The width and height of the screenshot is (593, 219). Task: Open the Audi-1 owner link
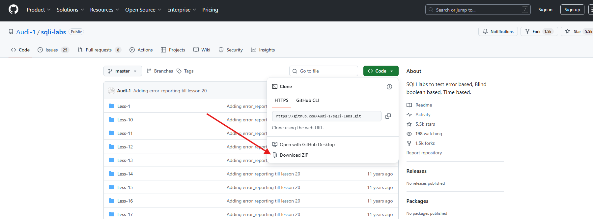pos(26,32)
